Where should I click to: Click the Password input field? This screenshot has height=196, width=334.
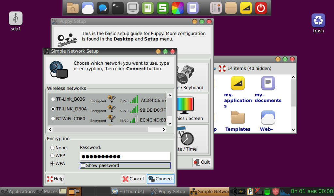coord(125,156)
